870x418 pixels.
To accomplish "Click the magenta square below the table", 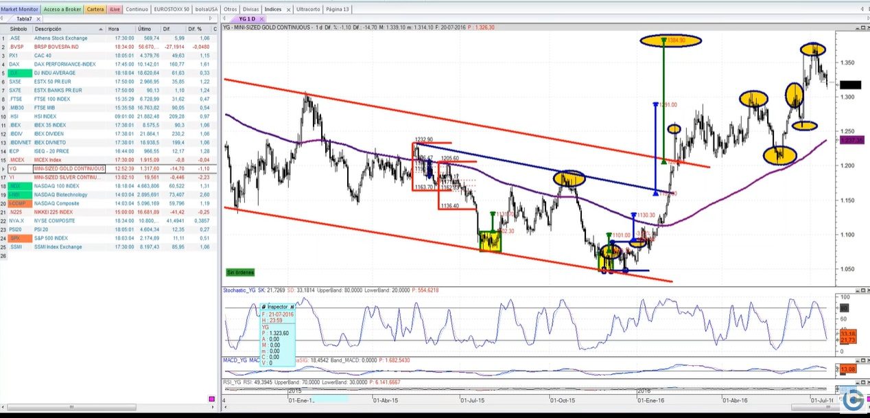I will [x=211, y=399].
